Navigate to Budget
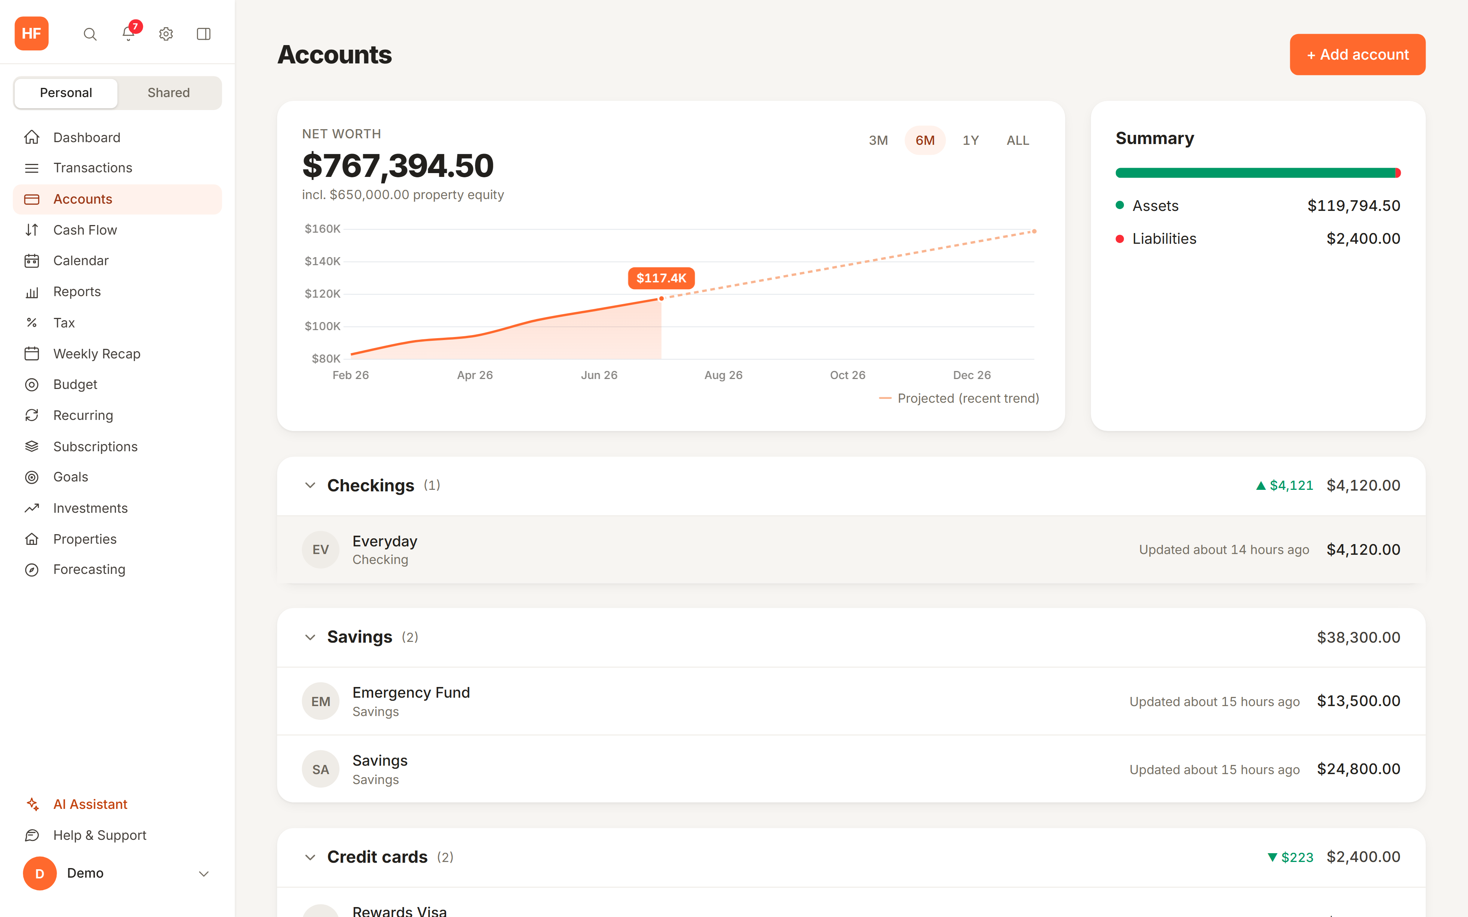The image size is (1468, 917). pyautogui.click(x=118, y=384)
